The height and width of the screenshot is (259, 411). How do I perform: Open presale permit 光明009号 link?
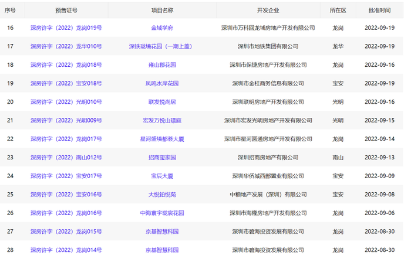(66, 120)
